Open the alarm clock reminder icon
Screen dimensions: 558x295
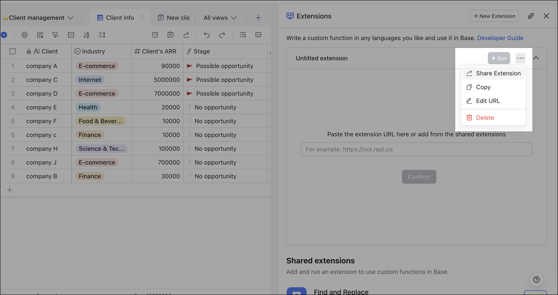pos(155,35)
